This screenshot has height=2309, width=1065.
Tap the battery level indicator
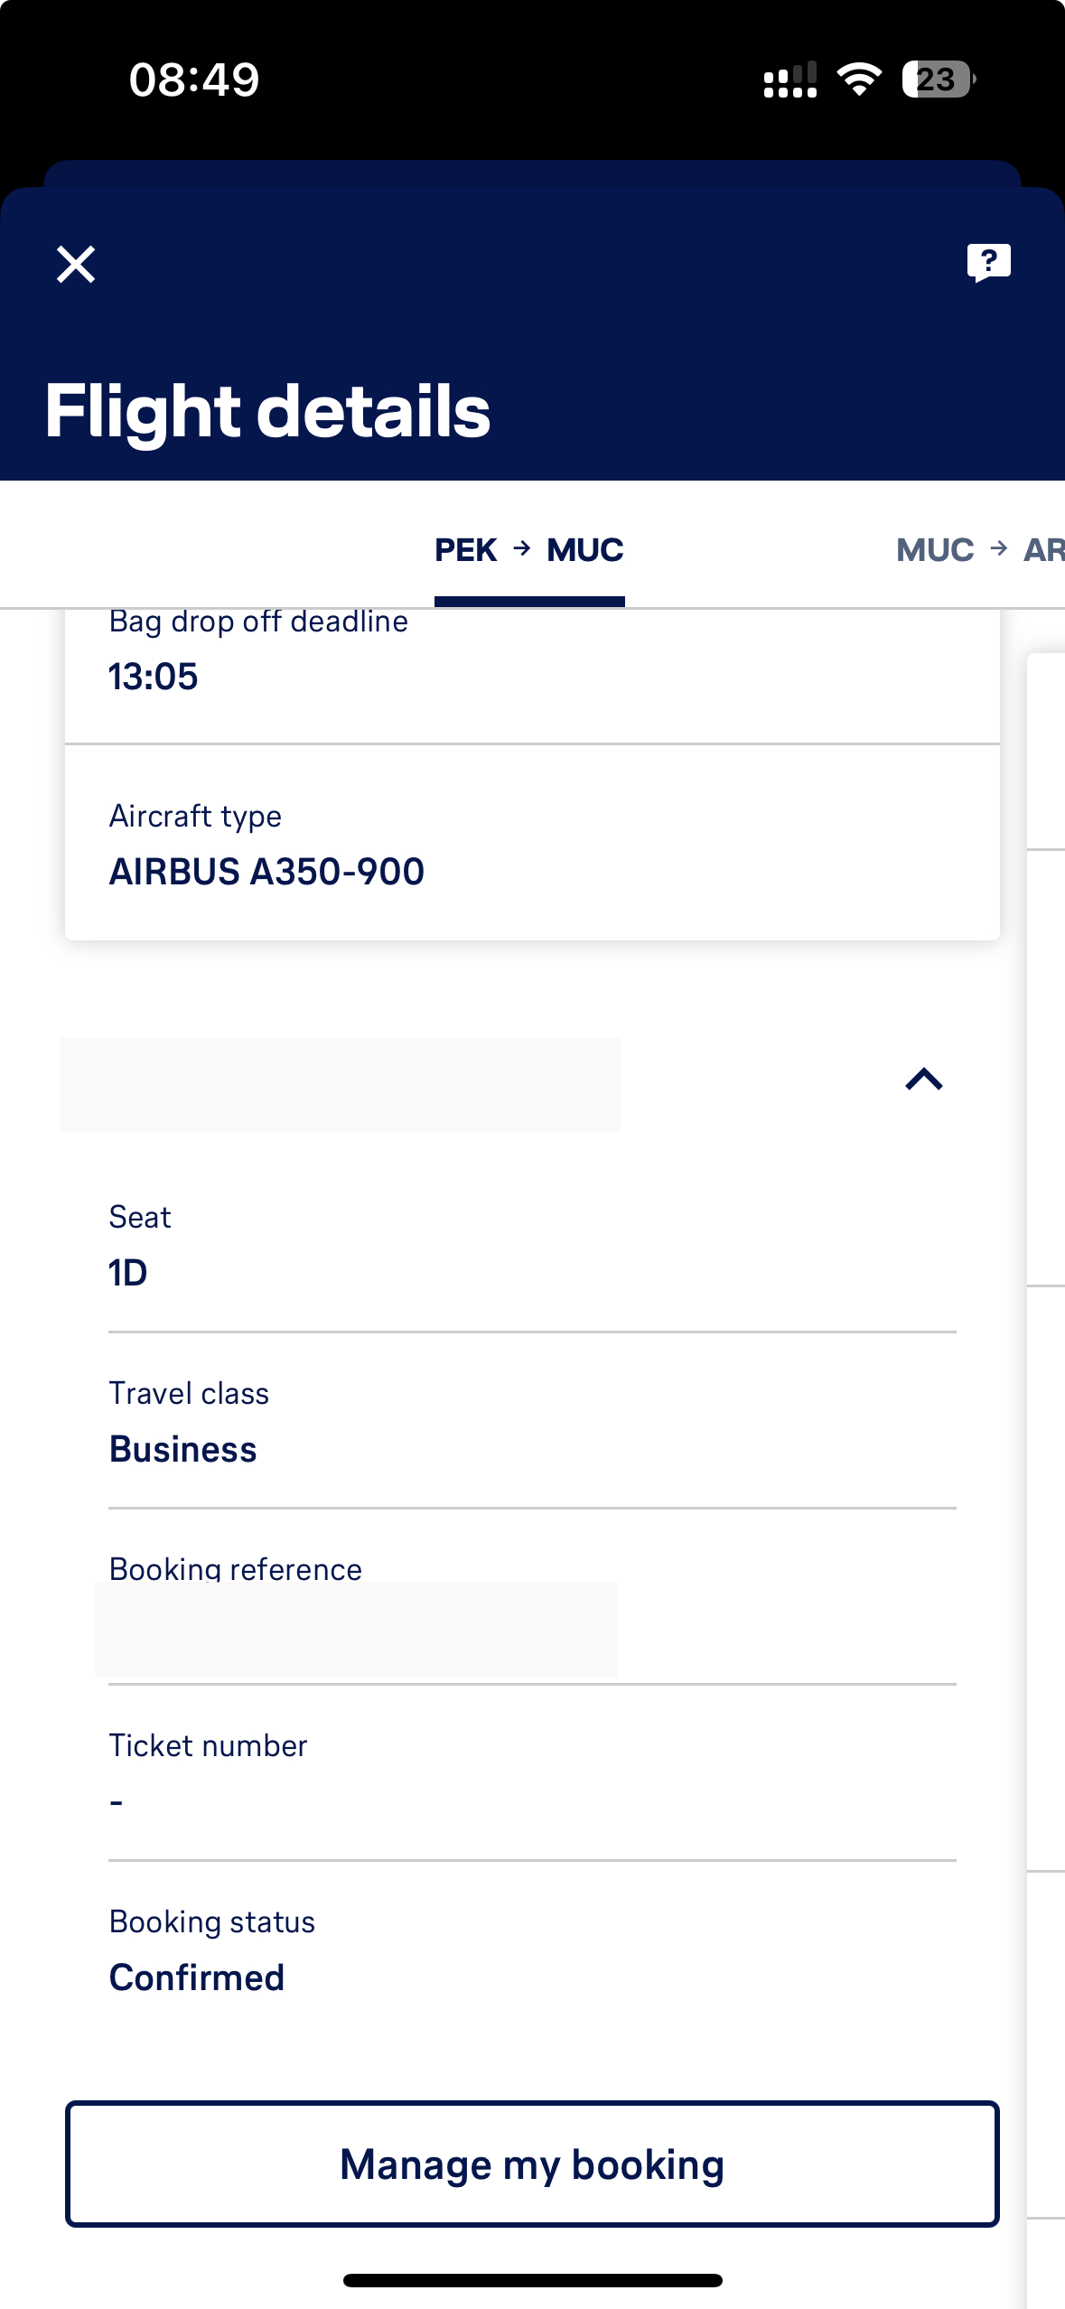(938, 79)
